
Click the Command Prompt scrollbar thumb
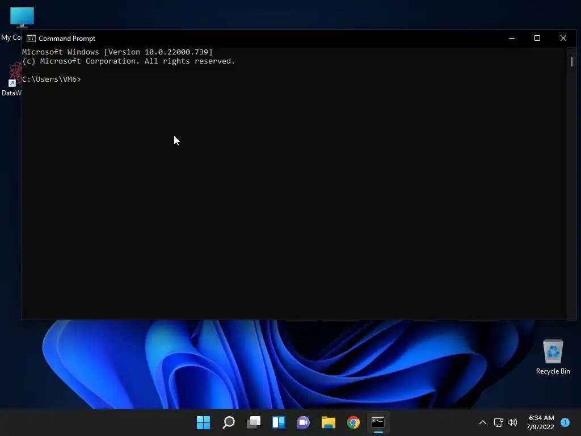click(572, 61)
